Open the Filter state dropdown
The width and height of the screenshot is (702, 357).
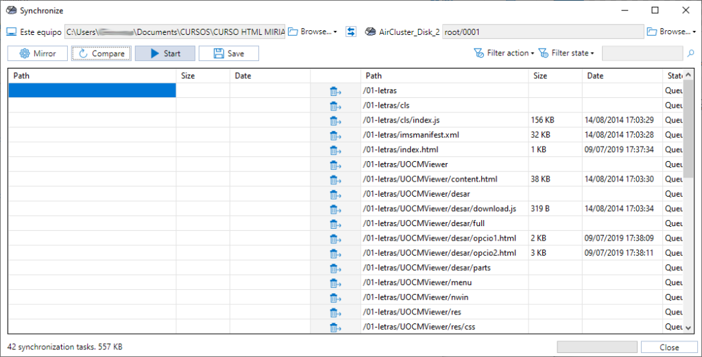pyautogui.click(x=566, y=53)
